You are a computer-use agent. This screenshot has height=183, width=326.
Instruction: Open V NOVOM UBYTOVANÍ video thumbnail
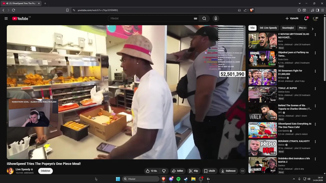[x=263, y=40]
